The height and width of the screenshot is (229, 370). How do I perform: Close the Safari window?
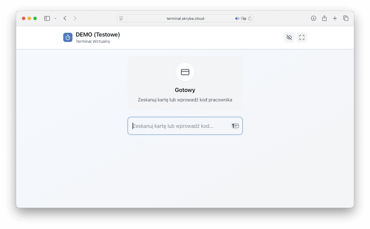(x=24, y=18)
